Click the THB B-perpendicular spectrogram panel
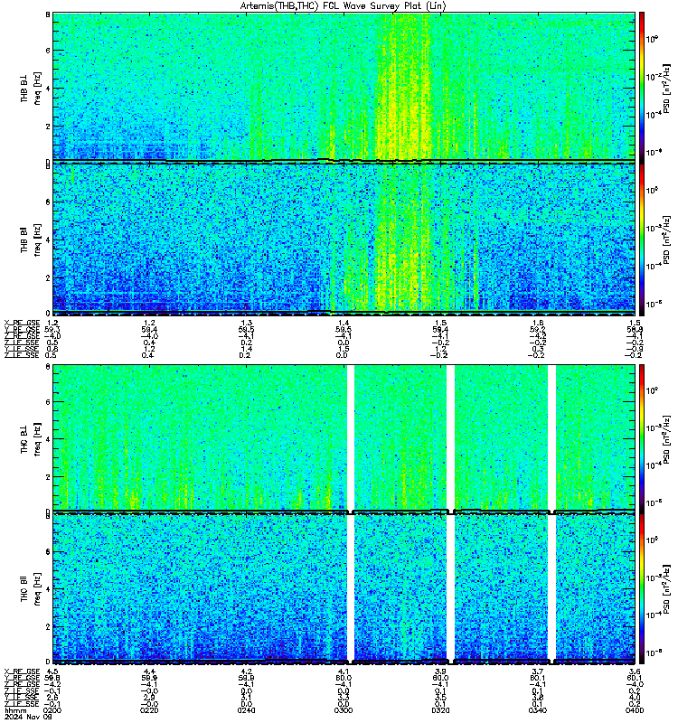This screenshot has height=723, width=678. point(344,87)
